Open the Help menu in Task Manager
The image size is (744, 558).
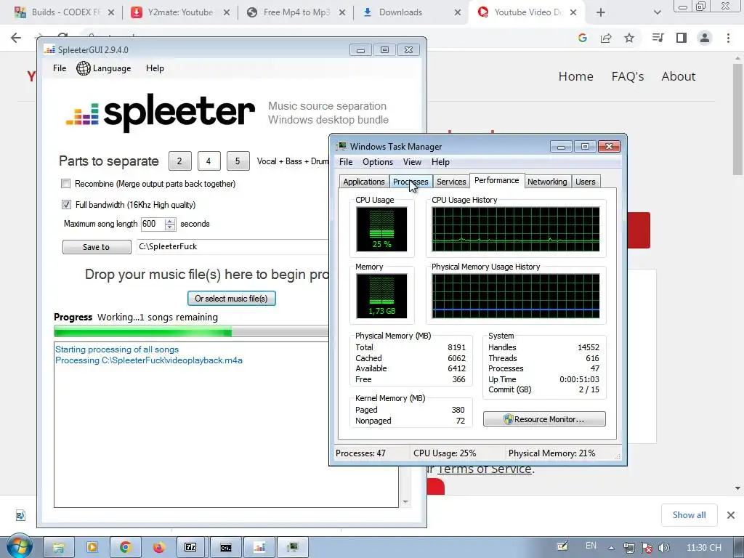440,162
